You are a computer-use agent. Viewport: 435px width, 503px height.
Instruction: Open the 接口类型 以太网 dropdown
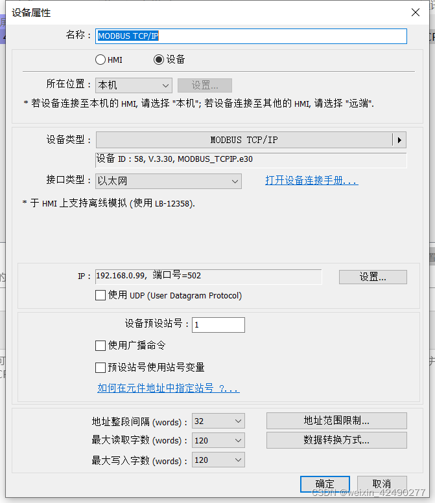click(169, 181)
